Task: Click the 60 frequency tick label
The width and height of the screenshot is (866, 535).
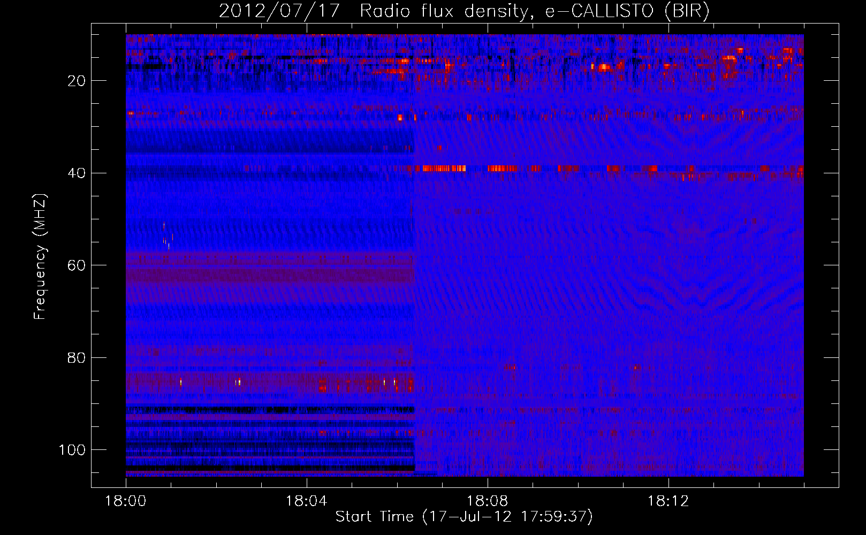Action: pos(77,265)
